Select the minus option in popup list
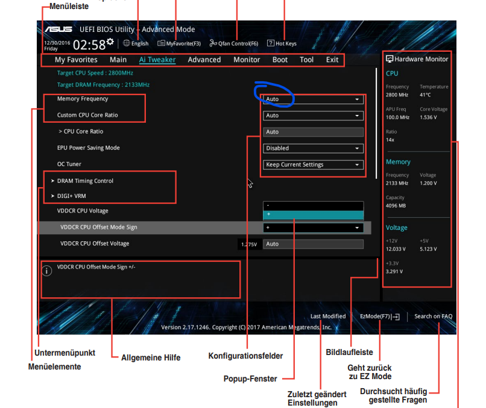Screen dimensions: 486x408 coord(313,206)
